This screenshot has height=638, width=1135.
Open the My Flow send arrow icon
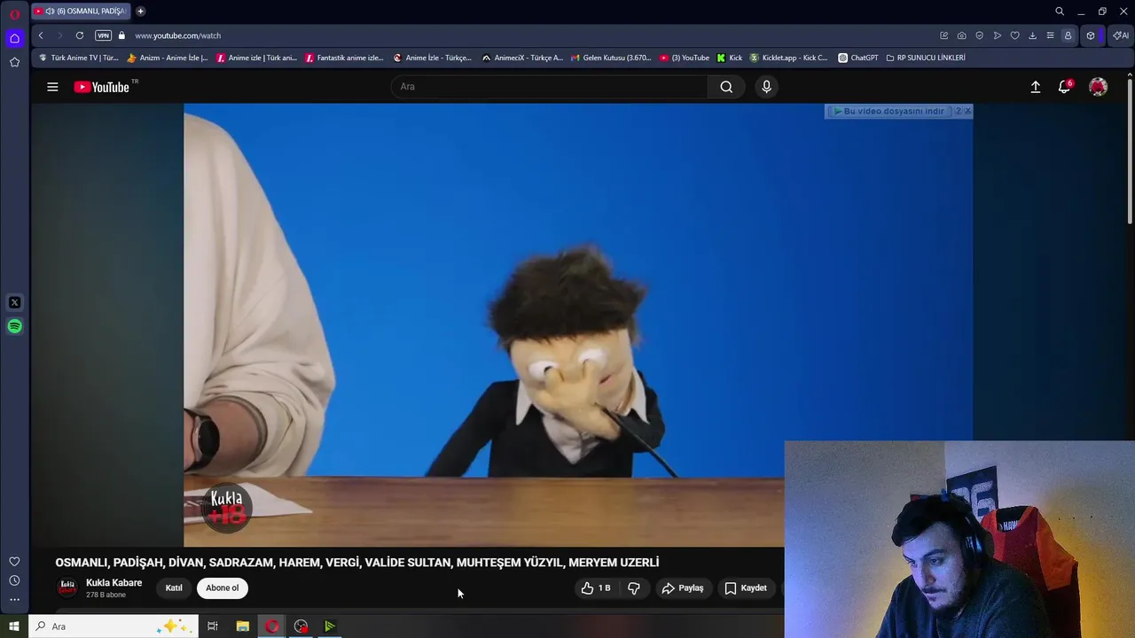(x=997, y=35)
